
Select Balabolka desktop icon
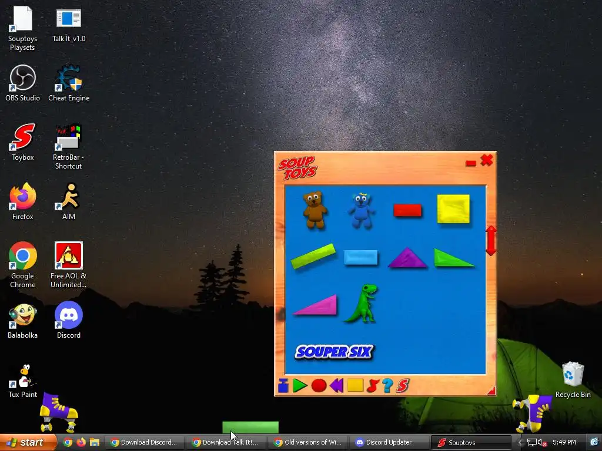coord(23,321)
